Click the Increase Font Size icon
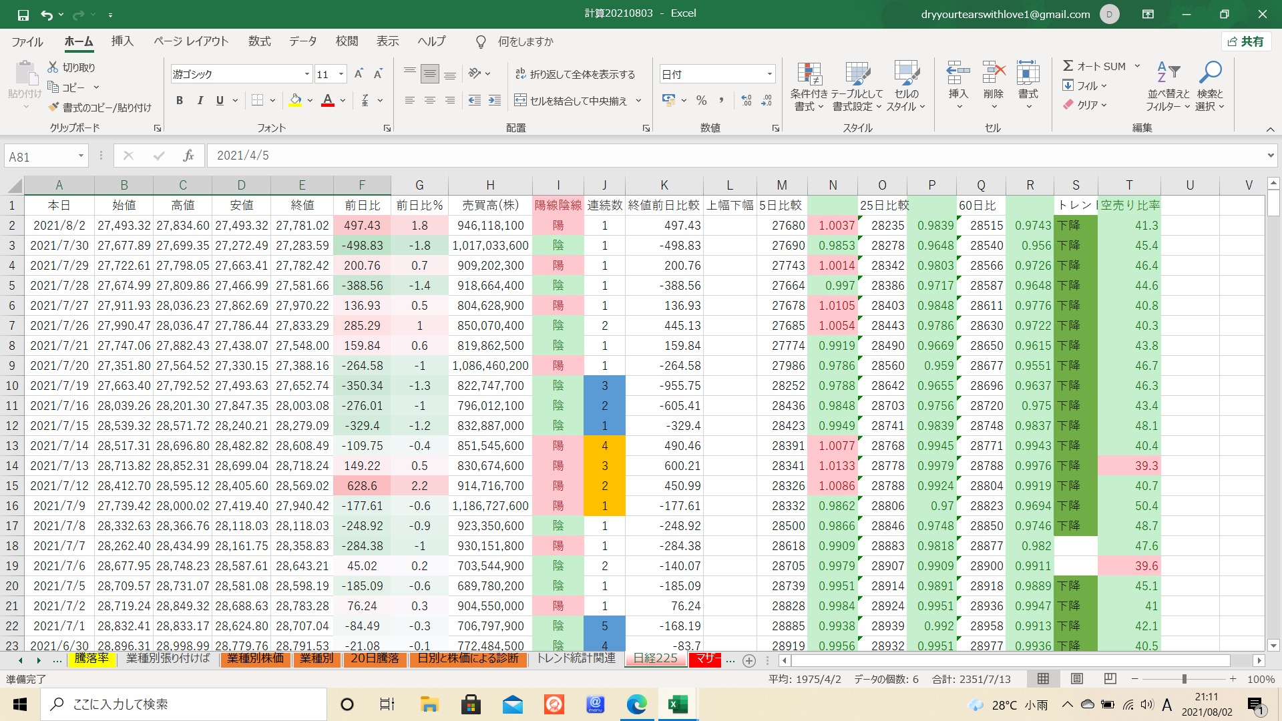The width and height of the screenshot is (1282, 721). [x=359, y=74]
